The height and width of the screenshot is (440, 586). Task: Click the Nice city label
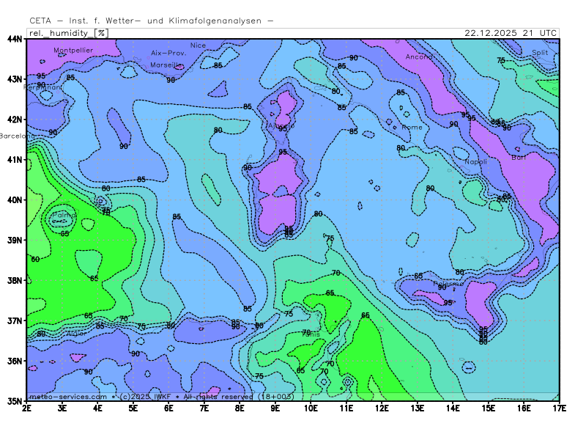click(198, 45)
